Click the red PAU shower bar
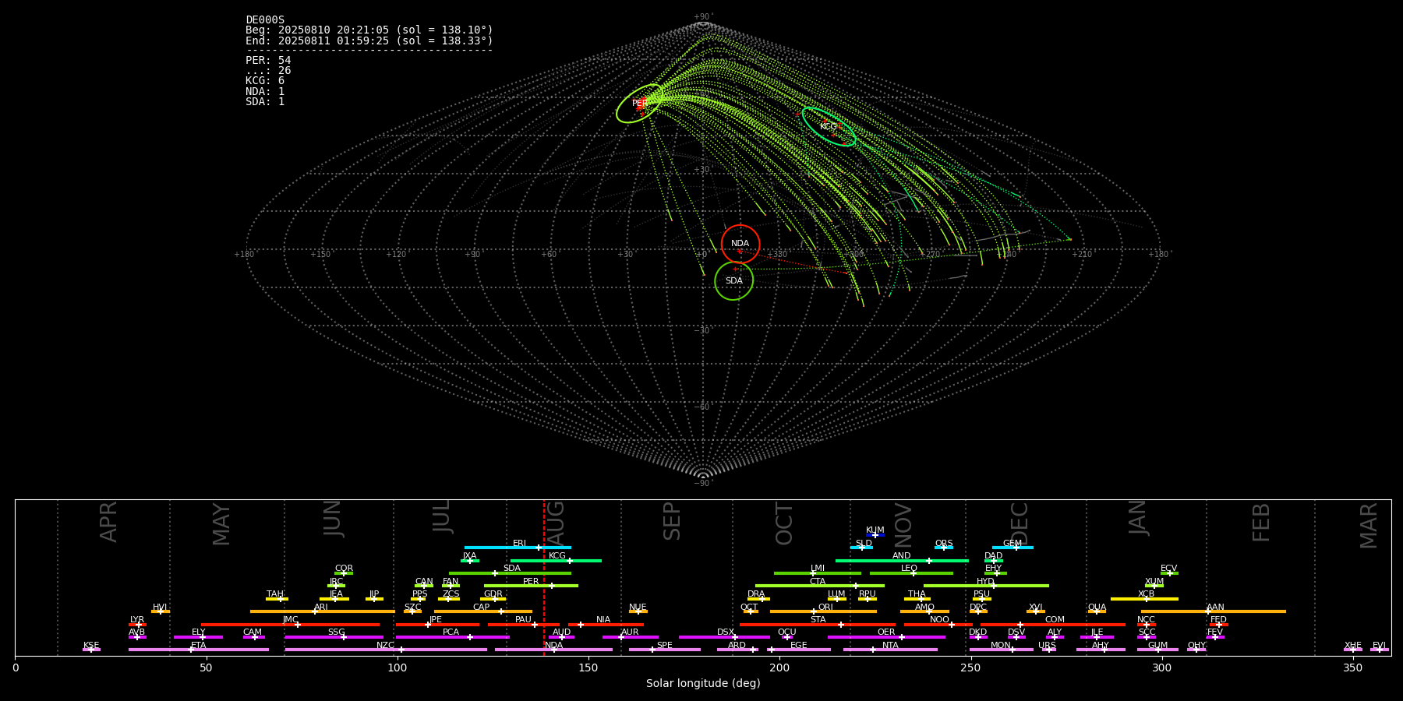The height and width of the screenshot is (701, 1403). coord(524,624)
